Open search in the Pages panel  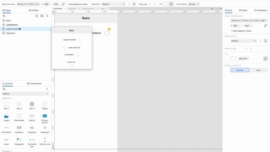point(4,16)
